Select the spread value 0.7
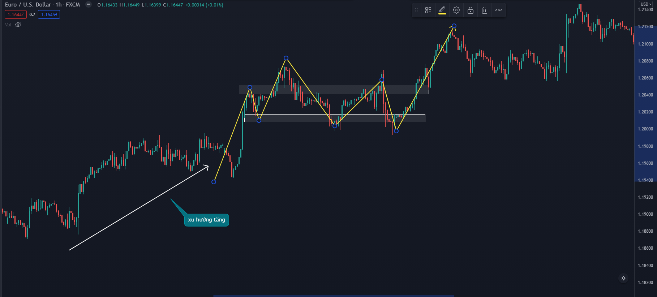 (x=32, y=15)
